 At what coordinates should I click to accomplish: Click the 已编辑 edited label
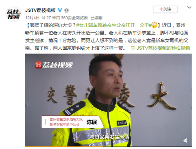[x=97, y=18]
